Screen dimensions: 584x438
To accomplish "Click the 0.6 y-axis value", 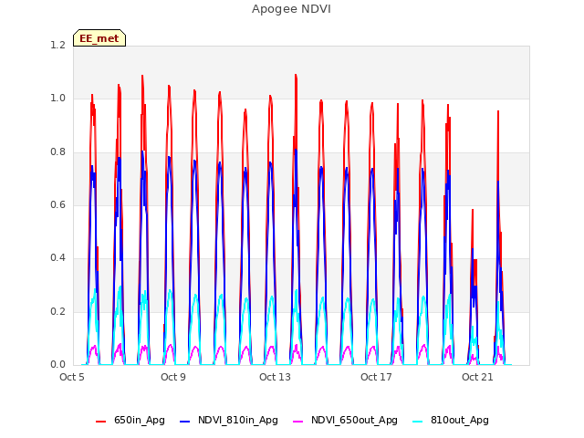I will coord(57,204).
